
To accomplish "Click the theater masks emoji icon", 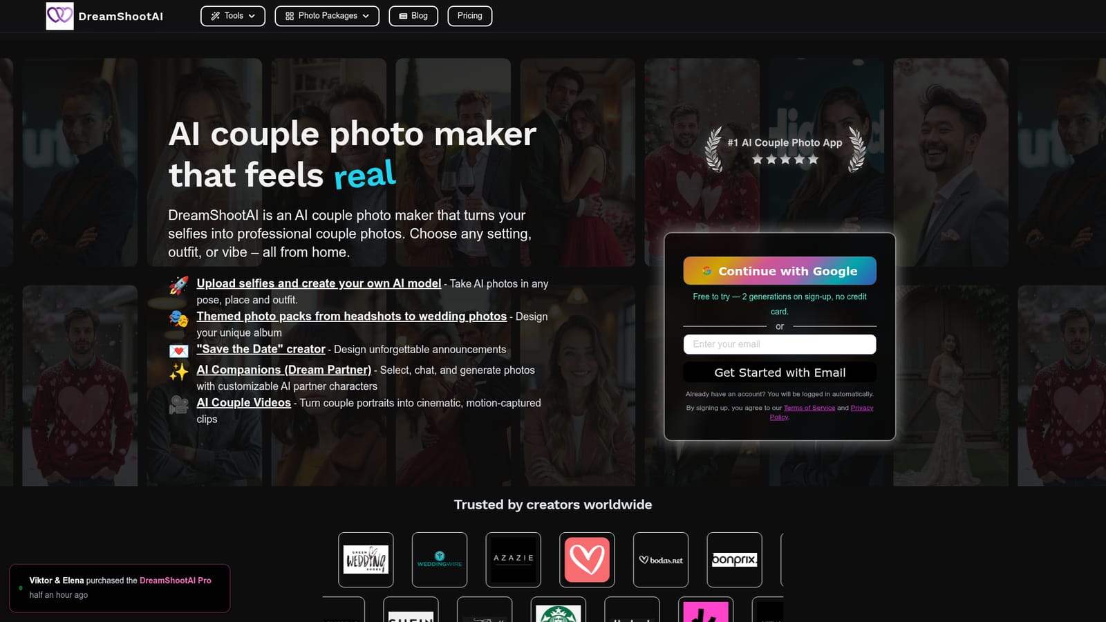I will click(178, 318).
